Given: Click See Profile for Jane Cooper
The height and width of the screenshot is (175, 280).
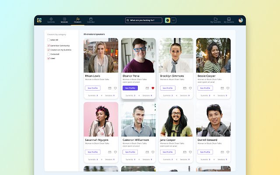Looking at the screenshot, I should (x=168, y=152).
